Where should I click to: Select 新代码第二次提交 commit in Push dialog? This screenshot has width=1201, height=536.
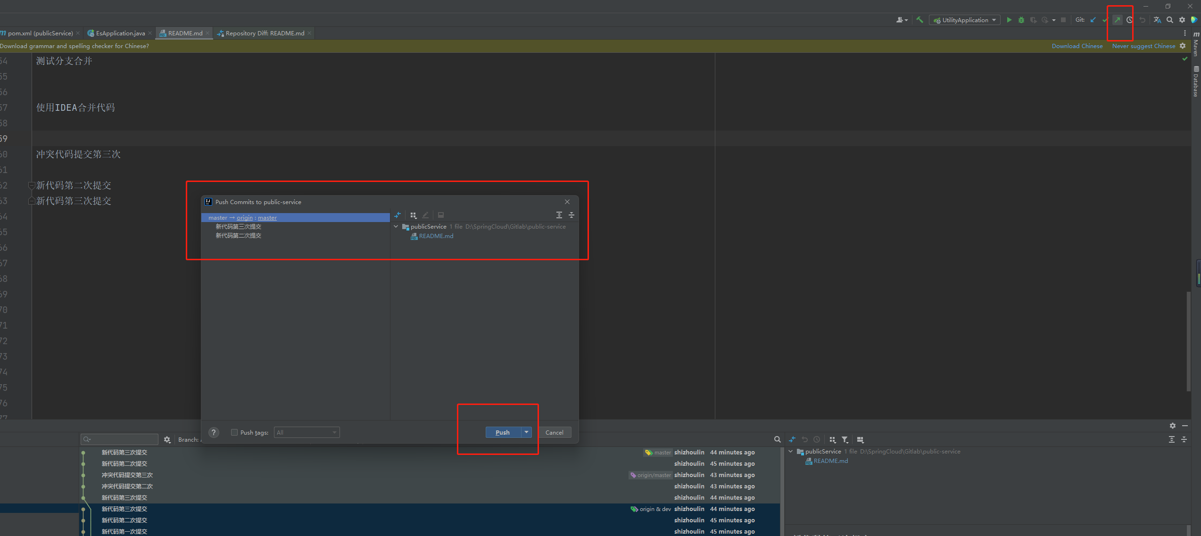coord(238,236)
